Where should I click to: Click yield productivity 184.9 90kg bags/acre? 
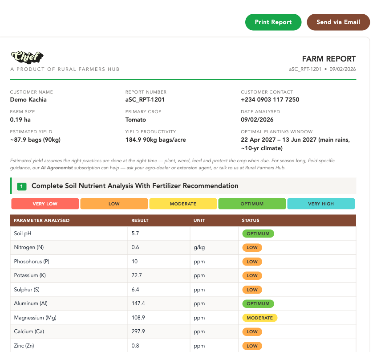[155, 140]
